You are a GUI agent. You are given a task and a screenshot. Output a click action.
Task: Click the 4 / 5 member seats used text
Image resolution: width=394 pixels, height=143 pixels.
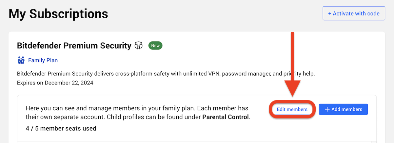[x=61, y=128]
